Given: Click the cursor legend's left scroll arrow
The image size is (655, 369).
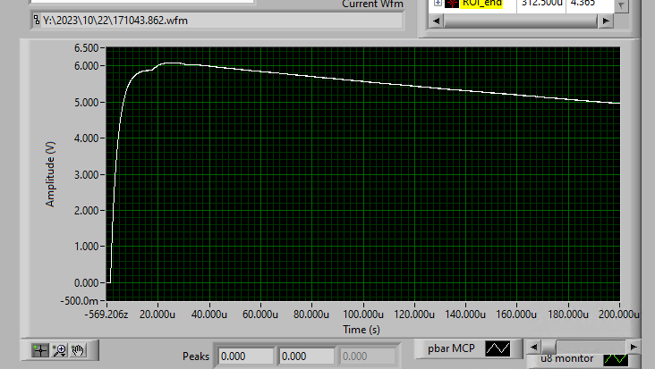Looking at the screenshot, I should (x=436, y=21).
